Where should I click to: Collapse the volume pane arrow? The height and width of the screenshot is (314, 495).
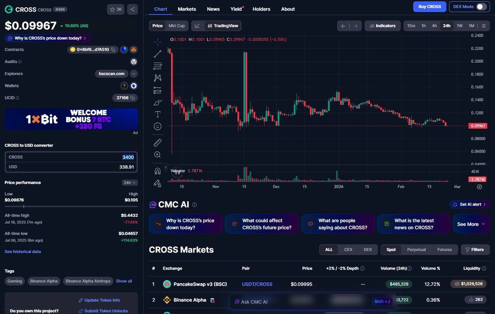(x=166, y=168)
